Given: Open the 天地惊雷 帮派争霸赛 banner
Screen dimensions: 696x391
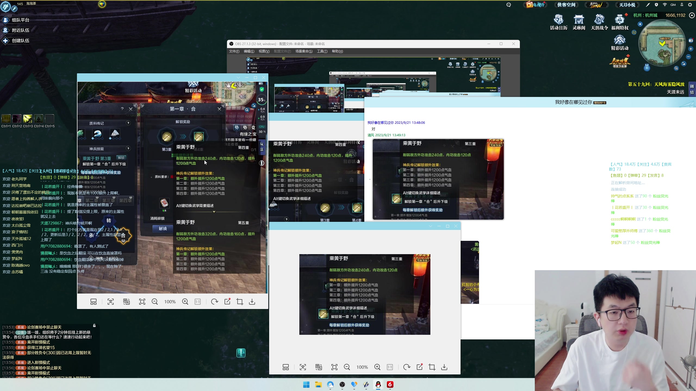Looking at the screenshot, I should (620, 62).
